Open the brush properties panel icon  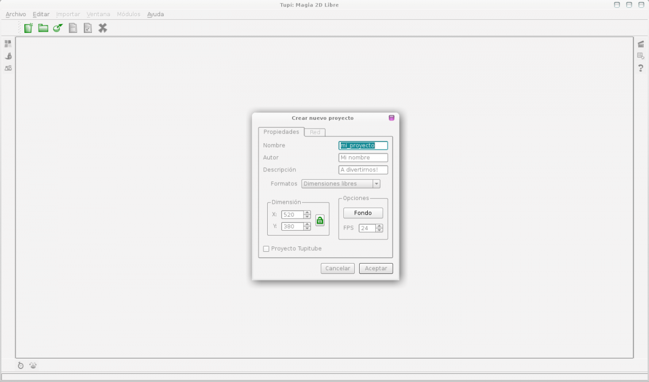tap(8, 56)
